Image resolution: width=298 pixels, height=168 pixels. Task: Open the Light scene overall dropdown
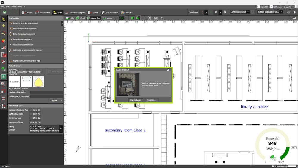240,12
